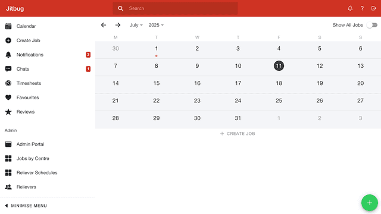Open the top-bar notification bell
This screenshot has height=214, width=381.
point(350,8)
